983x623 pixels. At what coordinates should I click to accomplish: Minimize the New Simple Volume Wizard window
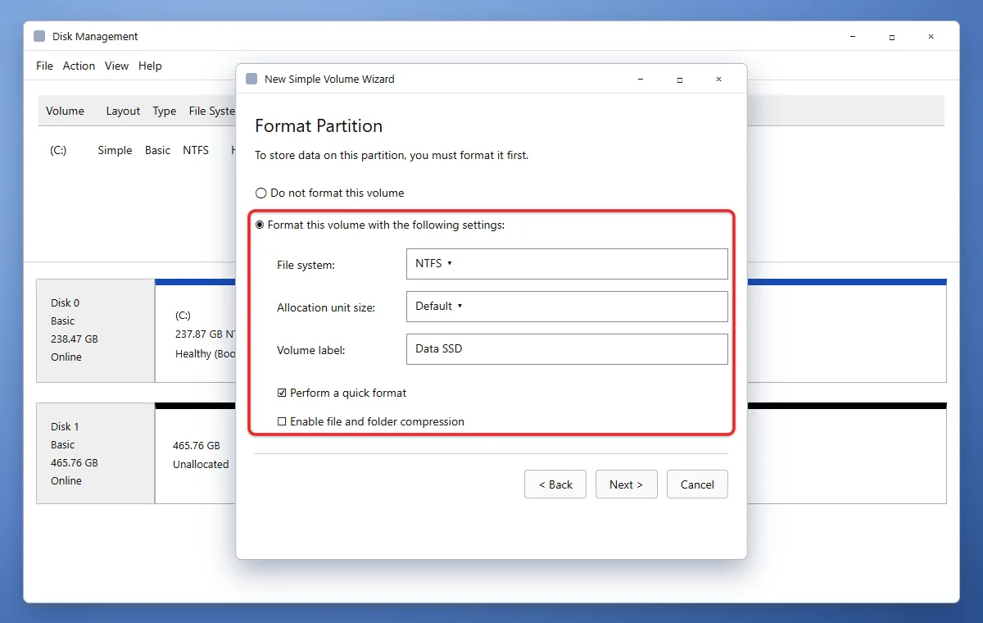(641, 80)
